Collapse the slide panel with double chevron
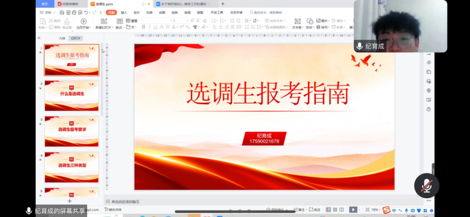The image size is (470, 217). pyautogui.click(x=39, y=38)
